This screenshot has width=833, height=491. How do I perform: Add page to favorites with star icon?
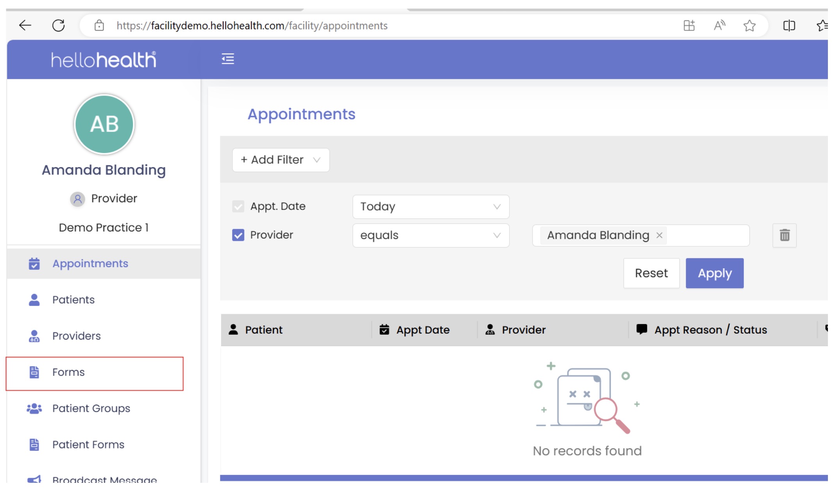click(749, 26)
